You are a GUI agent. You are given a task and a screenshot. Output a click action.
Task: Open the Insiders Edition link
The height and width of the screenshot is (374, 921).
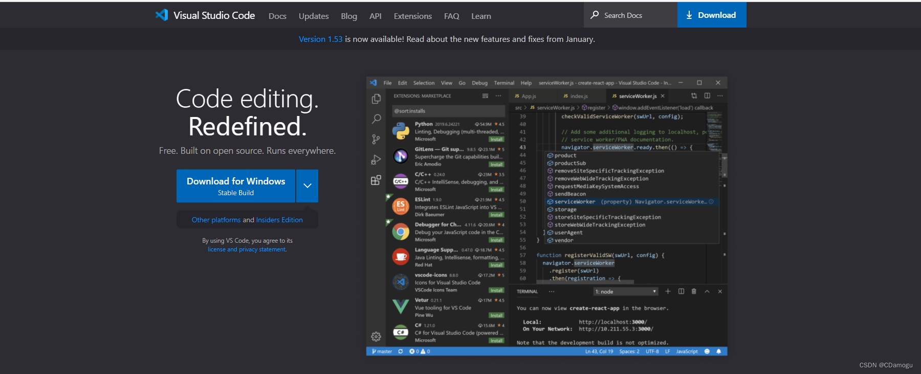[279, 220]
